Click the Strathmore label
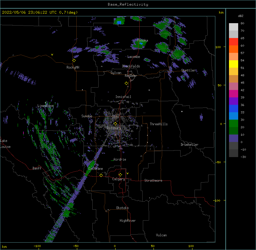256x250 pixels. [x=153, y=181]
